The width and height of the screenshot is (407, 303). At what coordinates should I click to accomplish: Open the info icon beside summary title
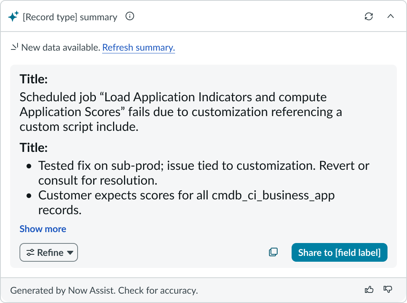coord(130,16)
